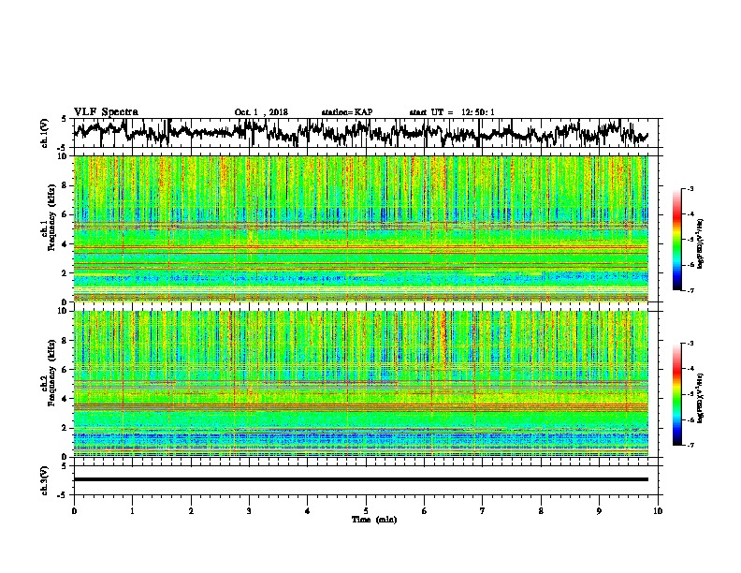The width and height of the screenshot is (741, 573).
Task: Click the "ch.3(V)" axis label
Action: point(45,480)
